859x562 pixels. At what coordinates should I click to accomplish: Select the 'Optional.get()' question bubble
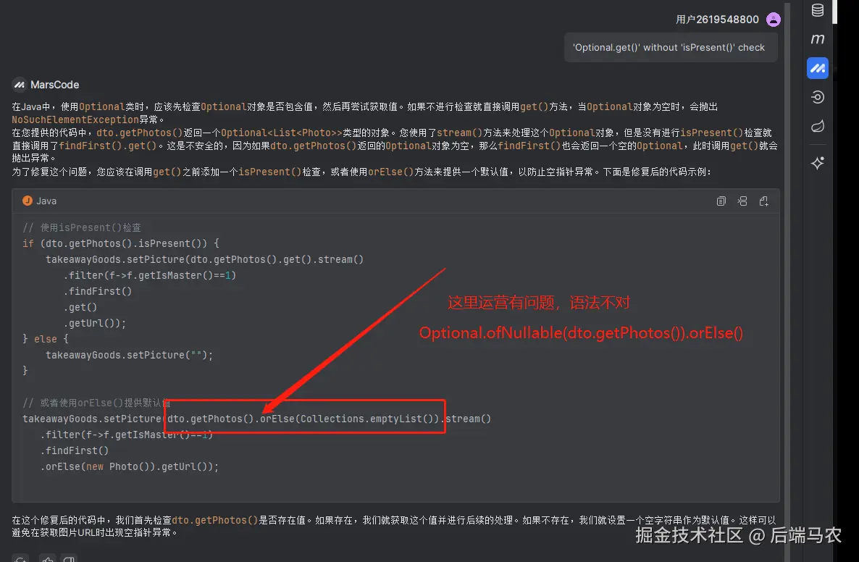(x=671, y=46)
